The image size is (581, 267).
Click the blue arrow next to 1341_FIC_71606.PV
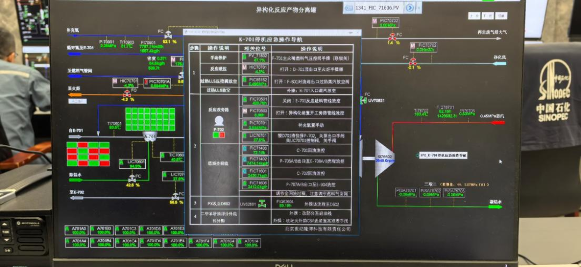point(409,8)
